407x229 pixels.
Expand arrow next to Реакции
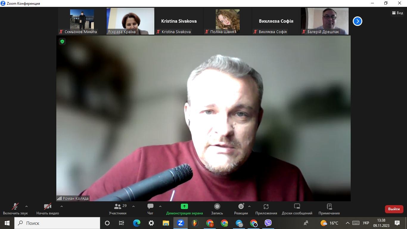pos(249,206)
